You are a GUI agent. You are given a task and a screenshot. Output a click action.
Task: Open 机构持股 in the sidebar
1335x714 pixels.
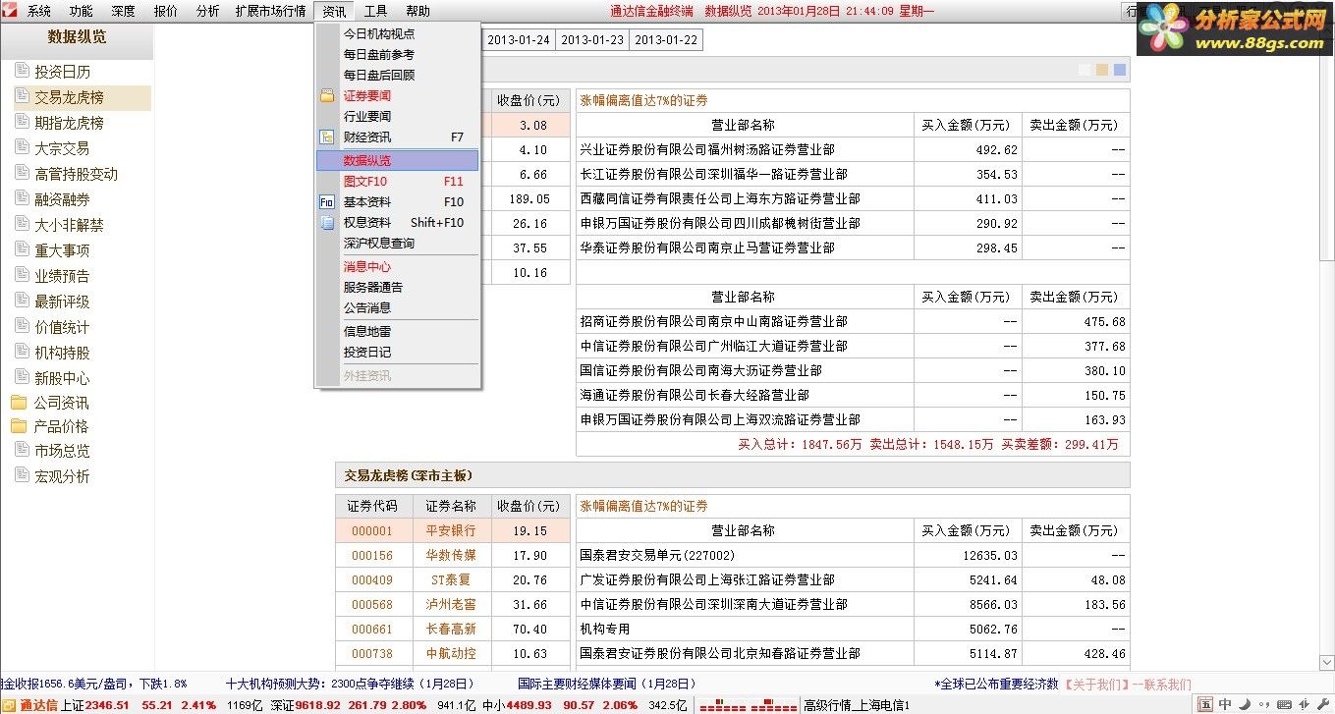pyautogui.click(x=62, y=353)
